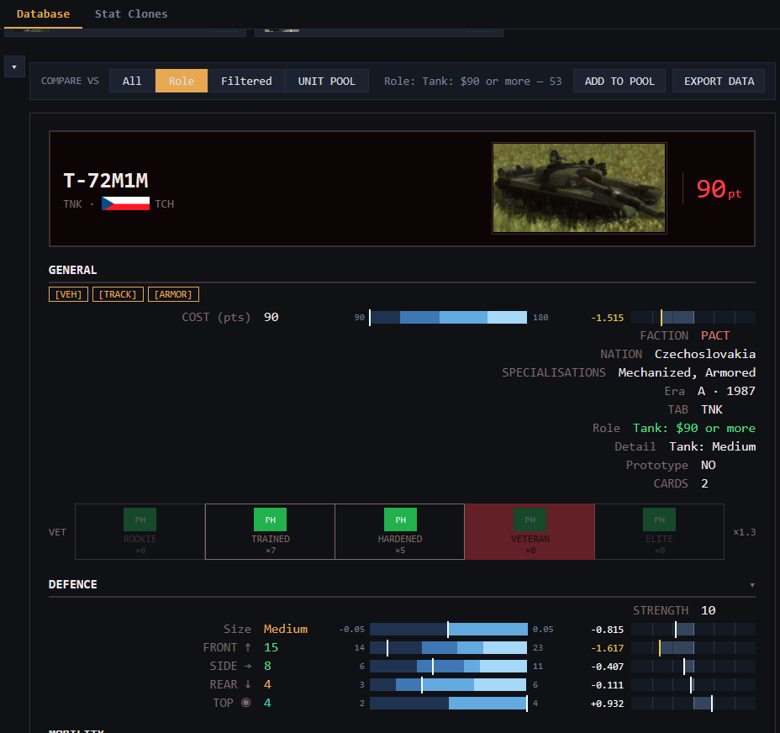Open the T-72M1M tank thumbnail
Image resolution: width=780 pixels, height=733 pixels.
point(579,188)
